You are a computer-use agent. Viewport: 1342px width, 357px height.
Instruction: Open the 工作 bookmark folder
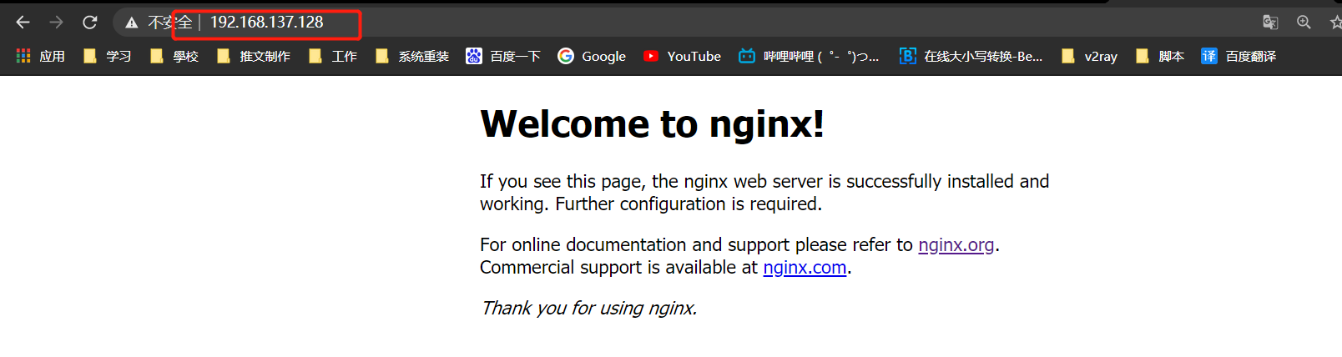[332, 56]
